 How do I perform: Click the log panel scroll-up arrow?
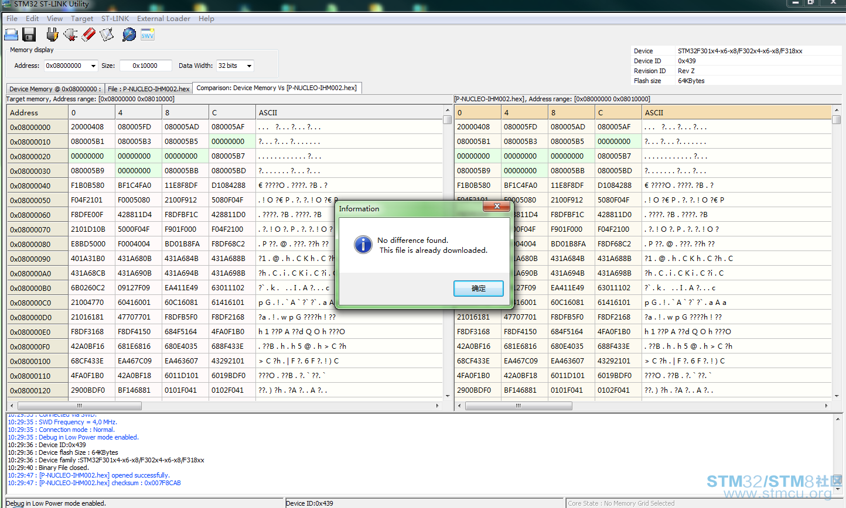837,418
